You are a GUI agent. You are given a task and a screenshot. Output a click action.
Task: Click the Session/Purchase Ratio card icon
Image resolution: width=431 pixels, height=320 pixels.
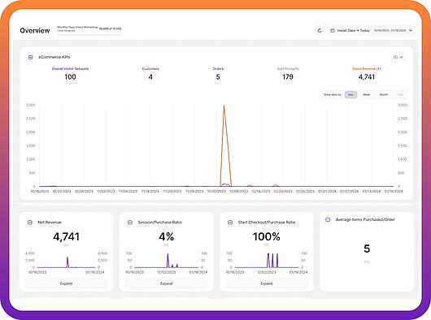[130, 223]
